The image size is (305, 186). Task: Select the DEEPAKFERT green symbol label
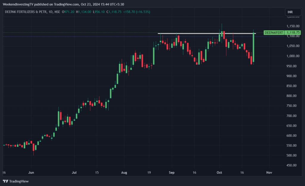[274, 33]
